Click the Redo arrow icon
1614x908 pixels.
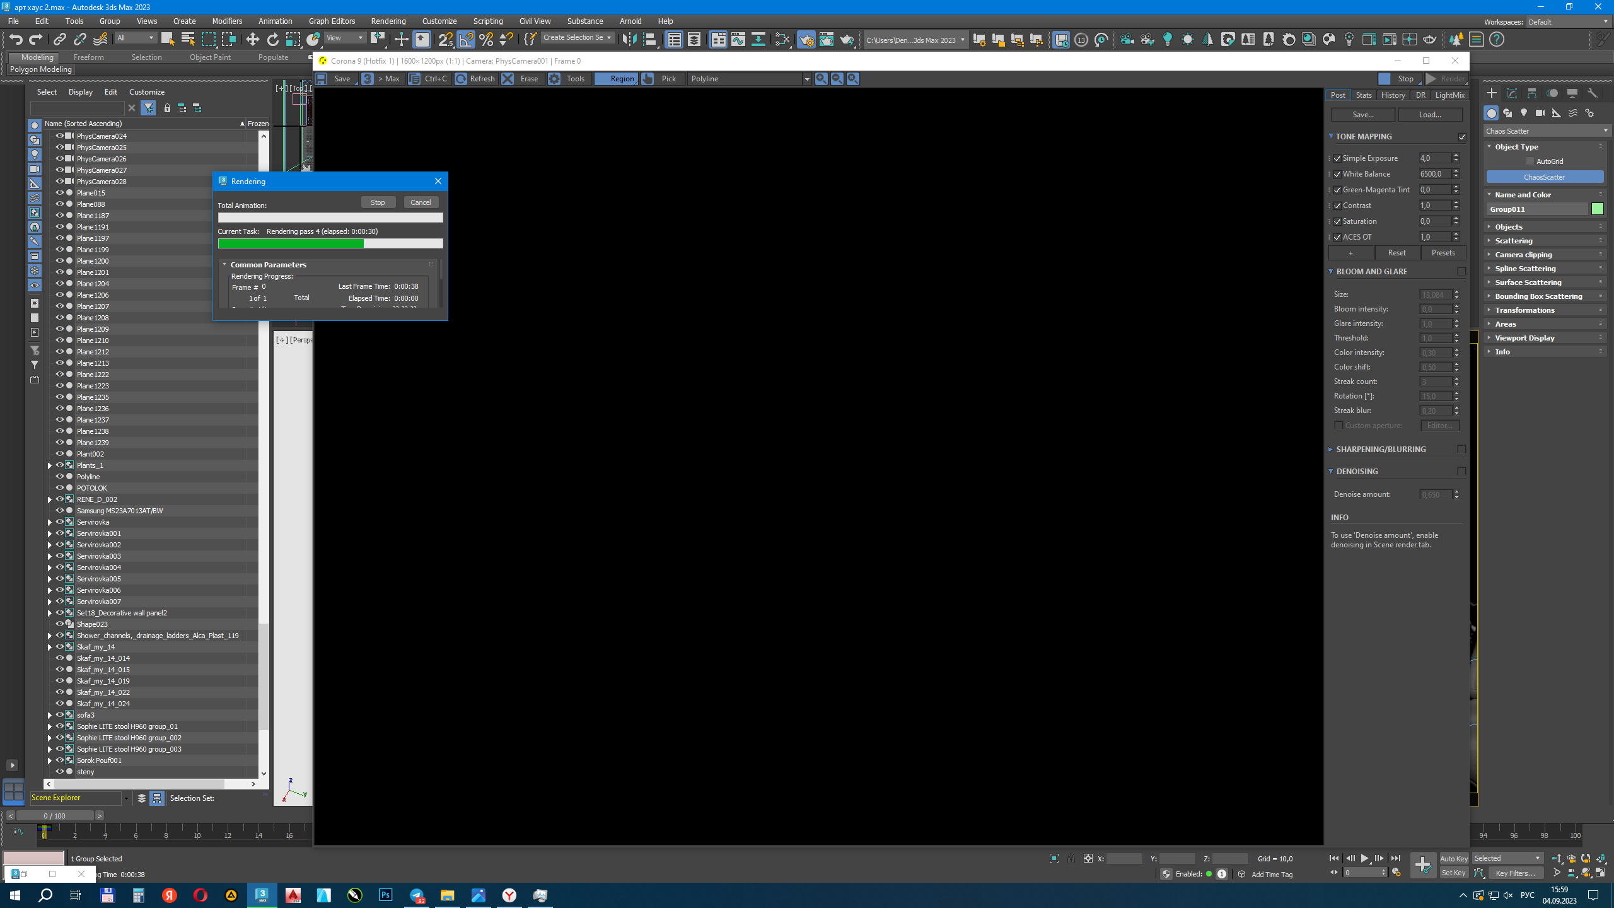36,40
